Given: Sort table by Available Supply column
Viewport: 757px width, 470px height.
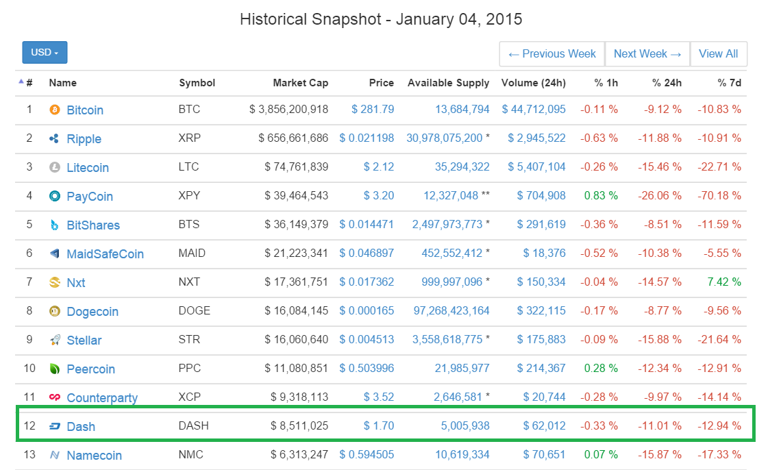Looking at the screenshot, I should [x=449, y=83].
